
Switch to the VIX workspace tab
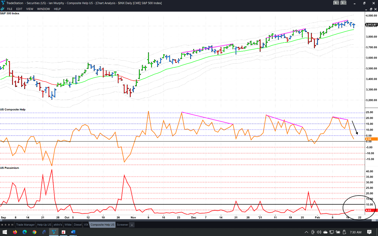86,225
